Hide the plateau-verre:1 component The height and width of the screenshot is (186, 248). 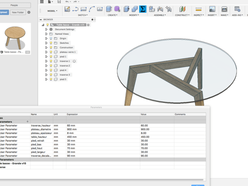click(51, 52)
